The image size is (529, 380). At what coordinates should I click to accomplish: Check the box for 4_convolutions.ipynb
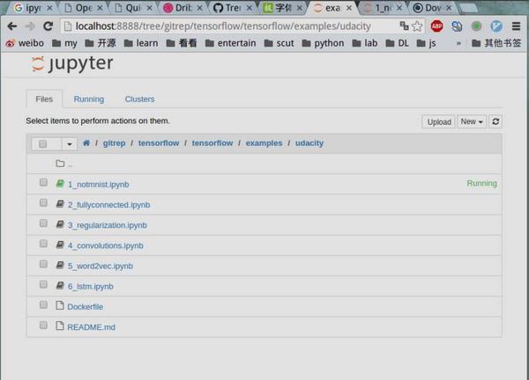tap(43, 244)
